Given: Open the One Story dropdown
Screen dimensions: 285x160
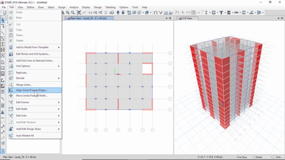Looking at the screenshot, I should (245, 157).
